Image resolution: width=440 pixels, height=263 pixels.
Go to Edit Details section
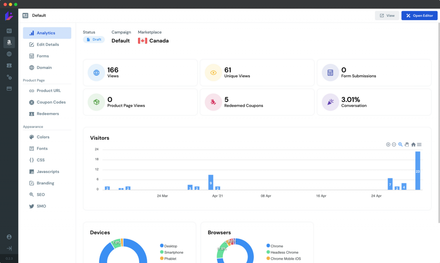pos(47,45)
